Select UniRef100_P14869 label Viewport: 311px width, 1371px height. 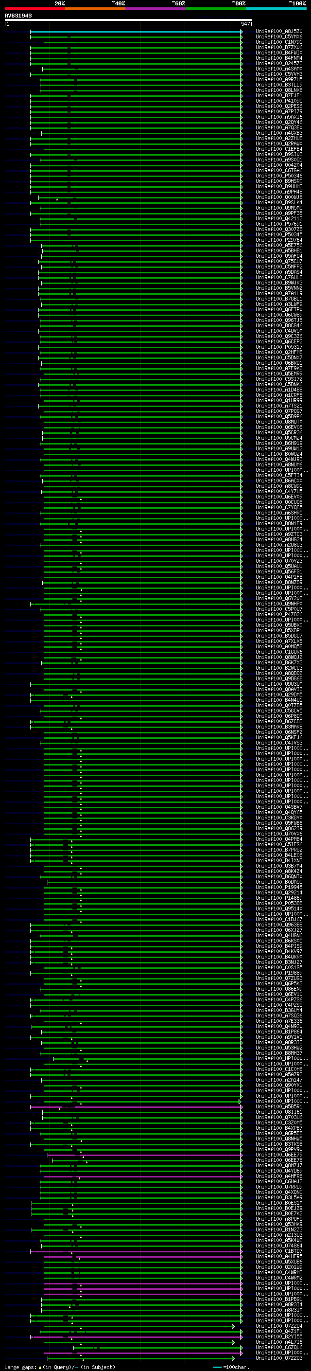tap(279, 898)
